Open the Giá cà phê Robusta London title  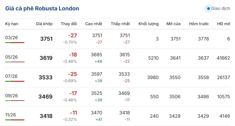tap(42, 9)
